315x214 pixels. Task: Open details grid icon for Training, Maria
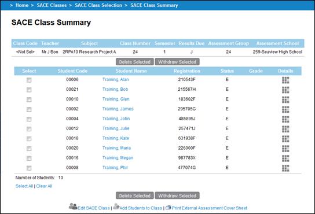point(285,149)
